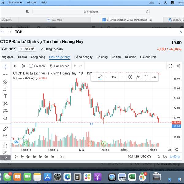Open the go to date picker
This screenshot has height=184, width=184.
[x=62, y=156]
